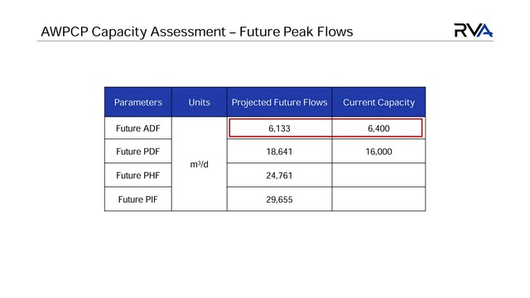530x298 pixels.
Task: Select the Future PIF row label
Action: coord(138,199)
